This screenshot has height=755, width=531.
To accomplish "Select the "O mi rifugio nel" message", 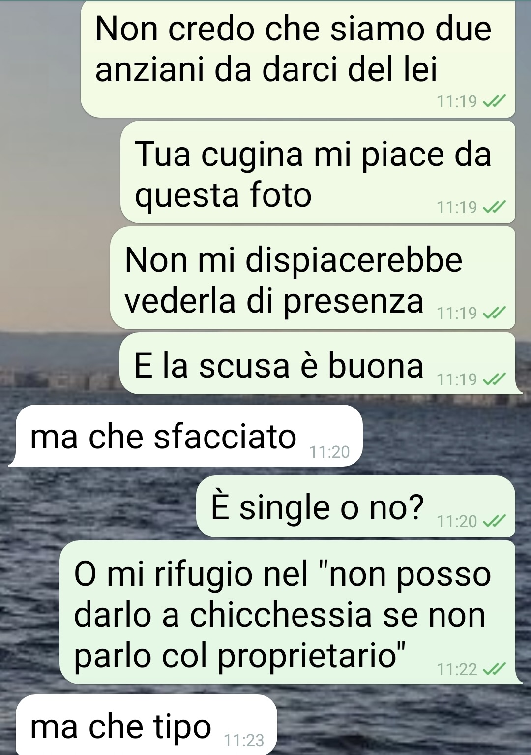I will tap(287, 612).
